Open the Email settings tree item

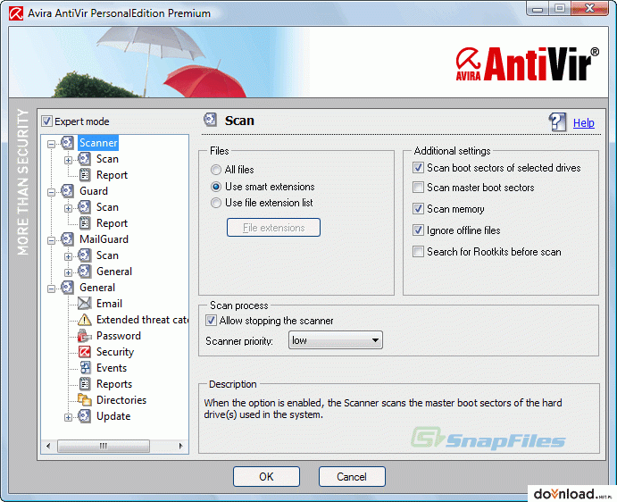110,304
